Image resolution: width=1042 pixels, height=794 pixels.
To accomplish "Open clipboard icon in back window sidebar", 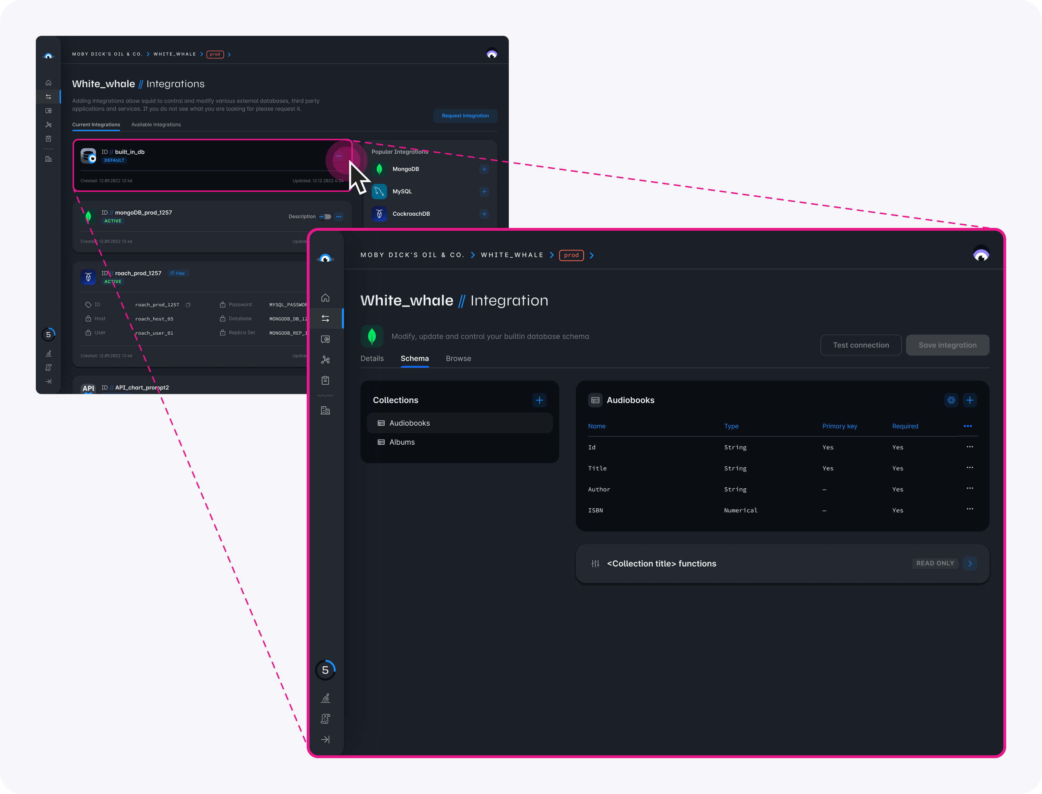I will point(48,139).
